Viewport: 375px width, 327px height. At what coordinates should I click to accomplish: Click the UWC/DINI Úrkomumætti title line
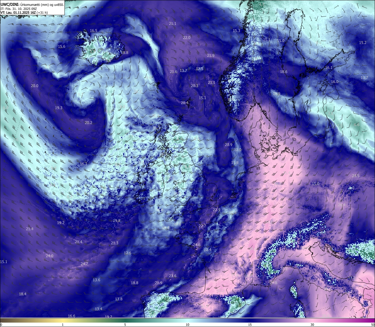pos(32,5)
